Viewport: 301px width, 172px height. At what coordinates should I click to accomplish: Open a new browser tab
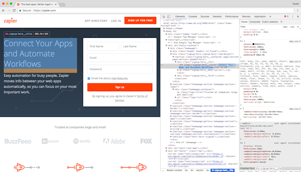tap(62, 4)
